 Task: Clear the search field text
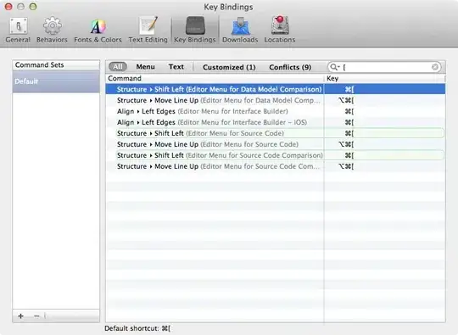(x=434, y=67)
